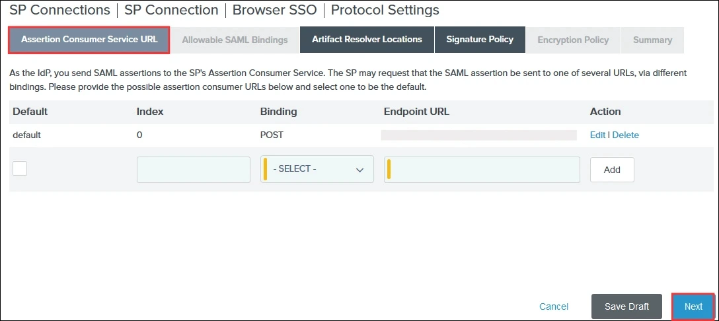The height and width of the screenshot is (321, 719).
Task: Go back to the Browser SSO breadcrumb
Action: (x=274, y=11)
